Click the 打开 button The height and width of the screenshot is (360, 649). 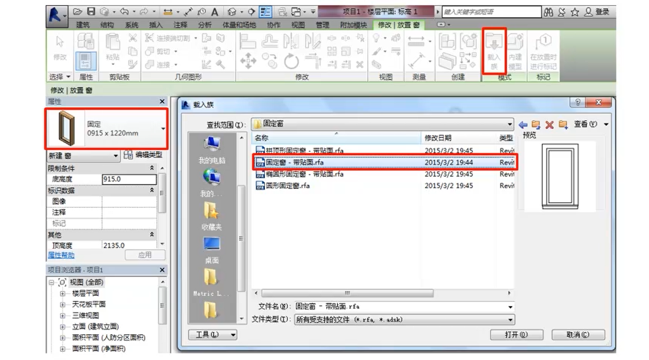pos(516,335)
